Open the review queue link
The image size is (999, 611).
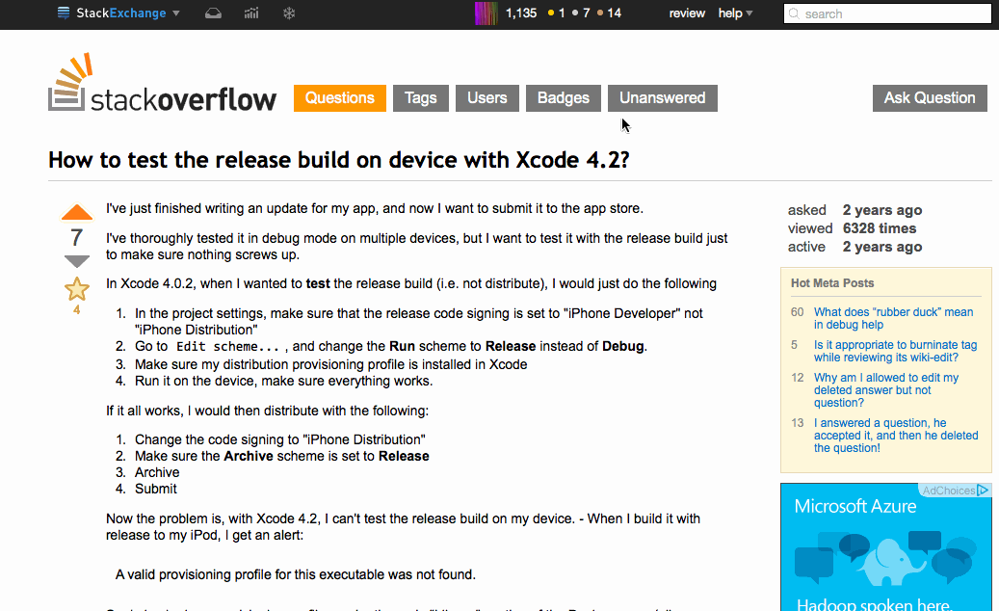(x=687, y=13)
